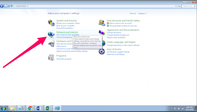Refresh the Control Panel address bar
This screenshot has height=112, width=197.
coord(179,6)
